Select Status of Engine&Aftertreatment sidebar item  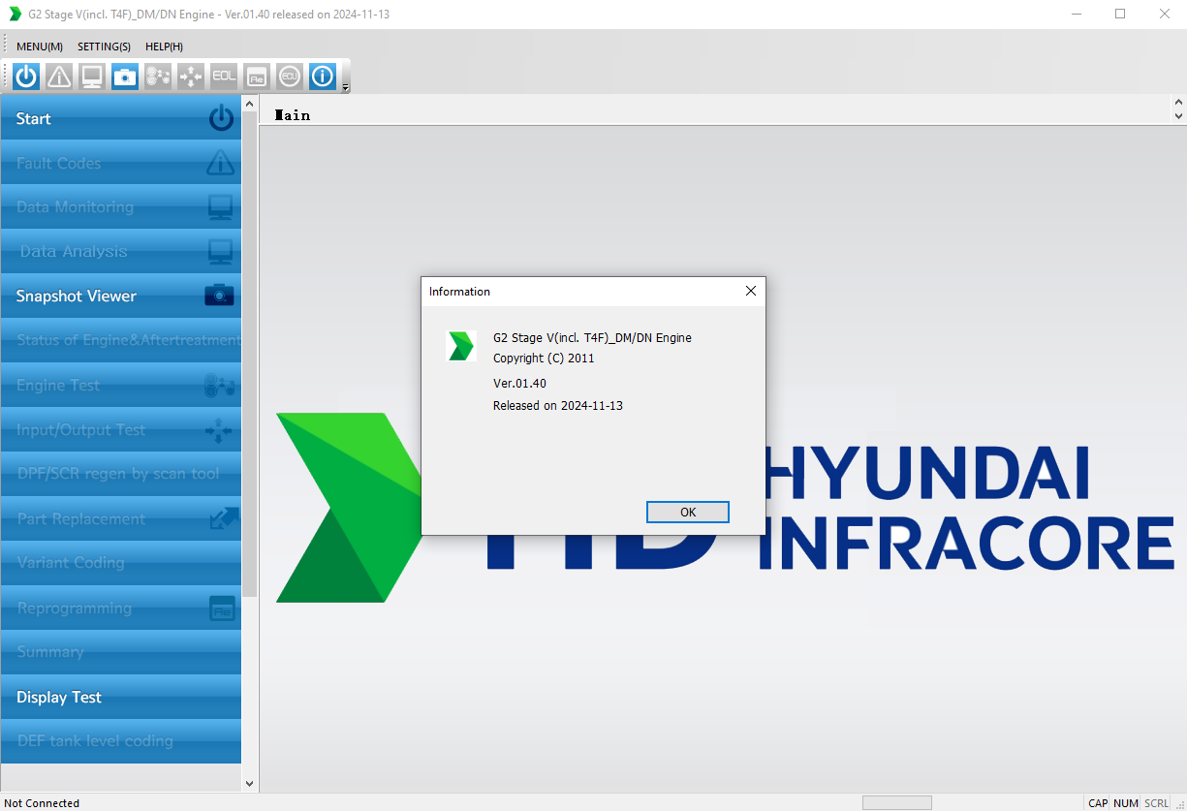[121, 340]
